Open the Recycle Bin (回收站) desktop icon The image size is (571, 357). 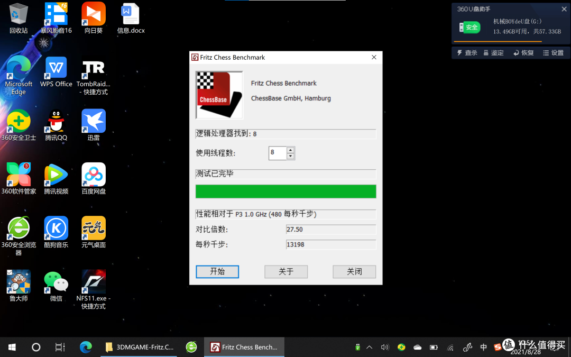click(x=18, y=18)
